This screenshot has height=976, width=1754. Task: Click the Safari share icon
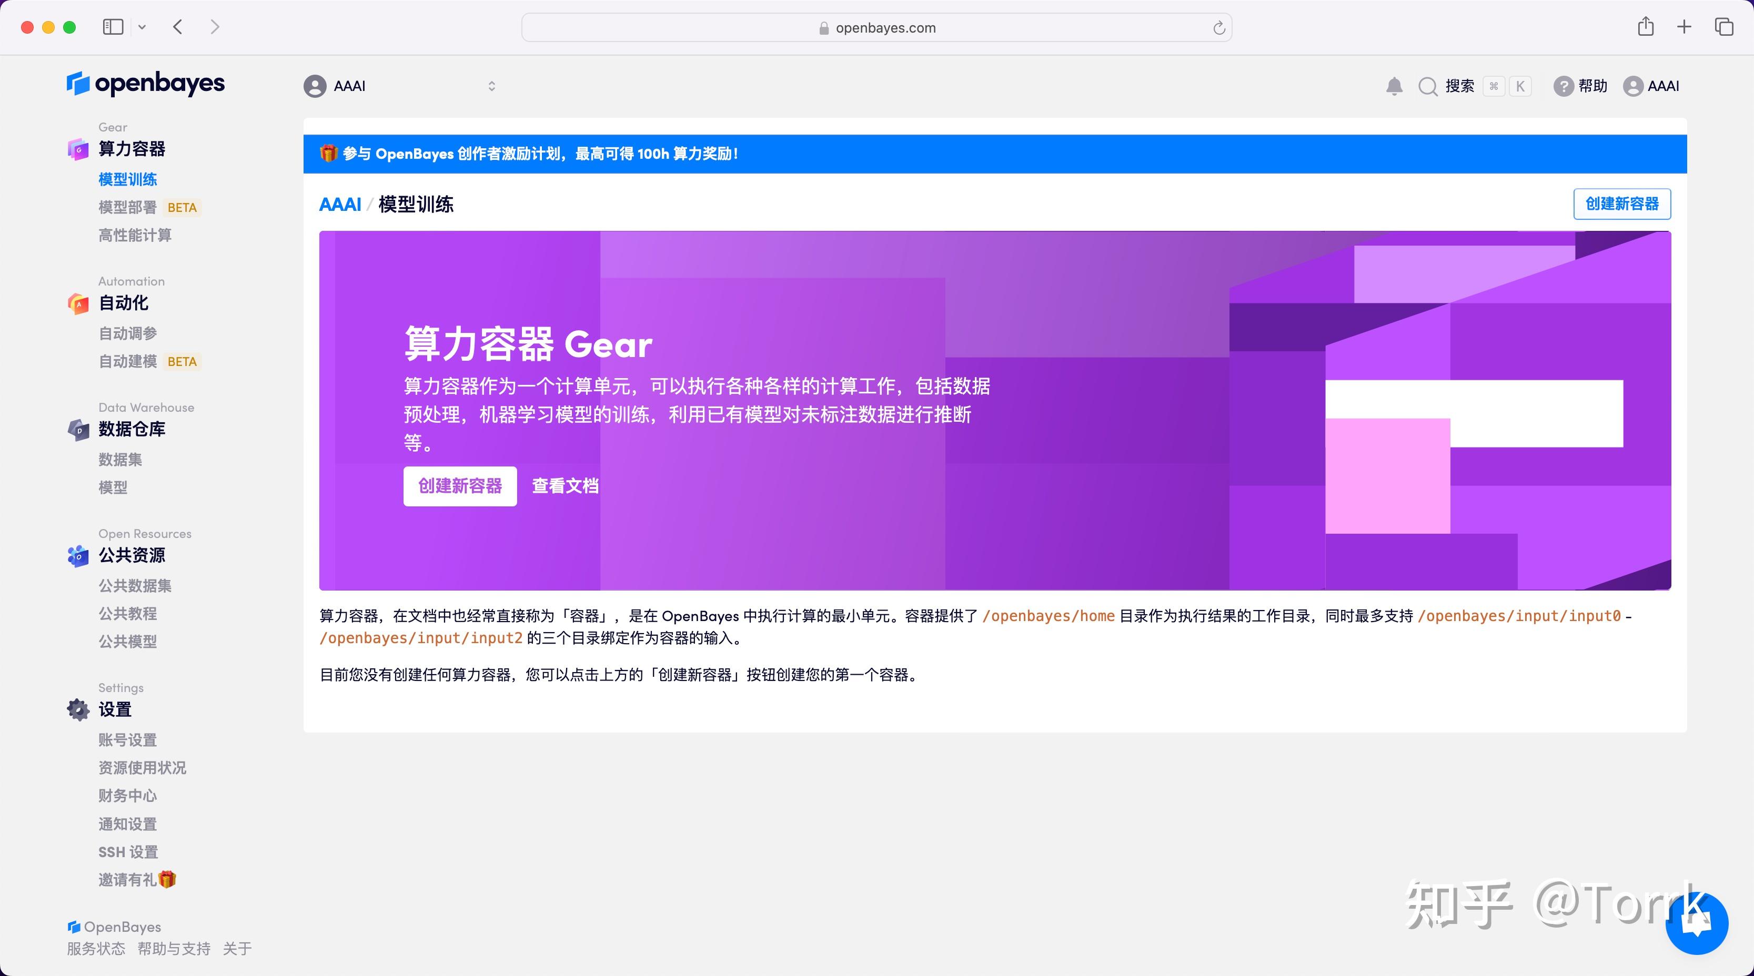point(1646,26)
